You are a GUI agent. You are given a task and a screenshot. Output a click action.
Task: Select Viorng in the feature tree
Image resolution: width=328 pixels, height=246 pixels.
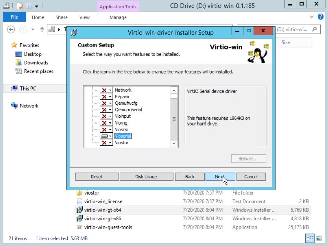(121, 123)
